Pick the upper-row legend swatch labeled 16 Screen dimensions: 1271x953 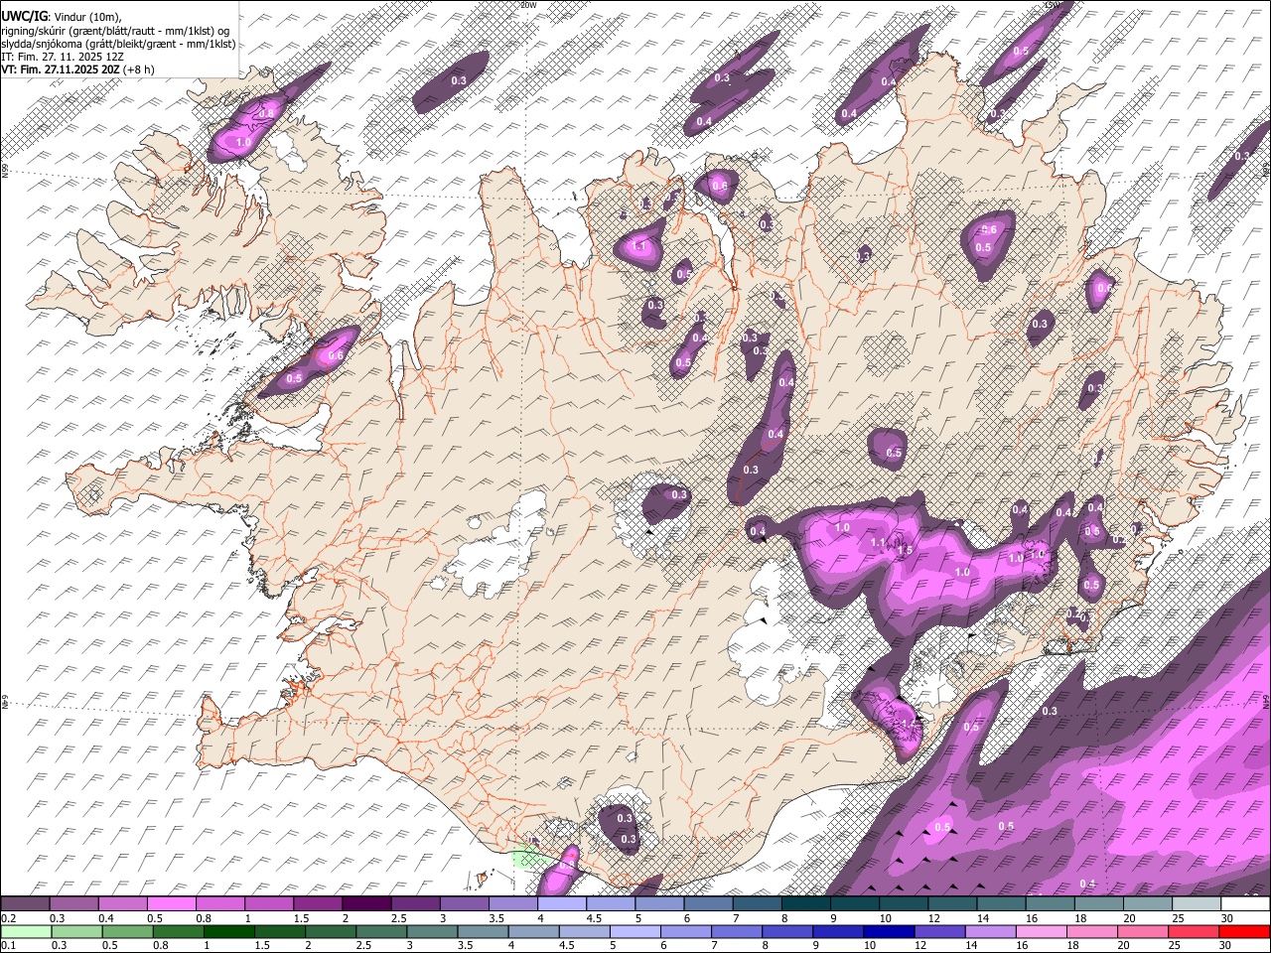1051,904
